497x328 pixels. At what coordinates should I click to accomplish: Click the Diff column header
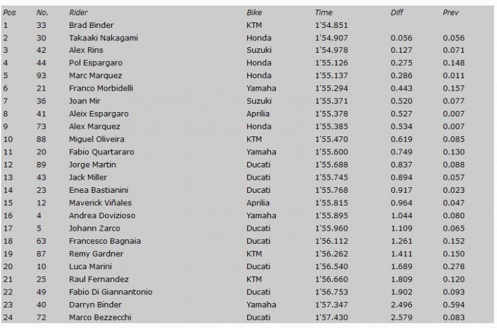397,12
